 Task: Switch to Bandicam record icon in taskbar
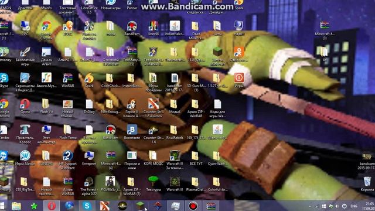[193, 206]
